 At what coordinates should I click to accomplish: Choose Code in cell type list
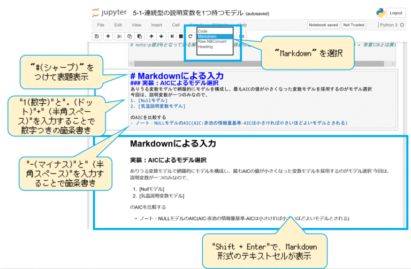(x=203, y=31)
